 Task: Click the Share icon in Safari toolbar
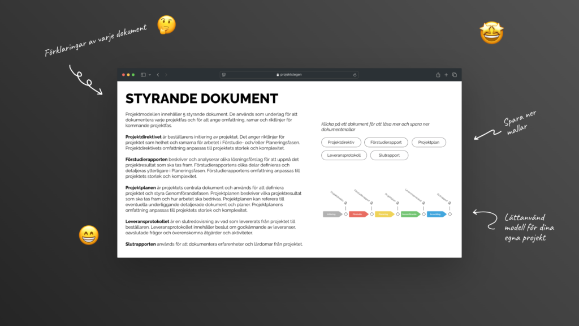pyautogui.click(x=438, y=75)
